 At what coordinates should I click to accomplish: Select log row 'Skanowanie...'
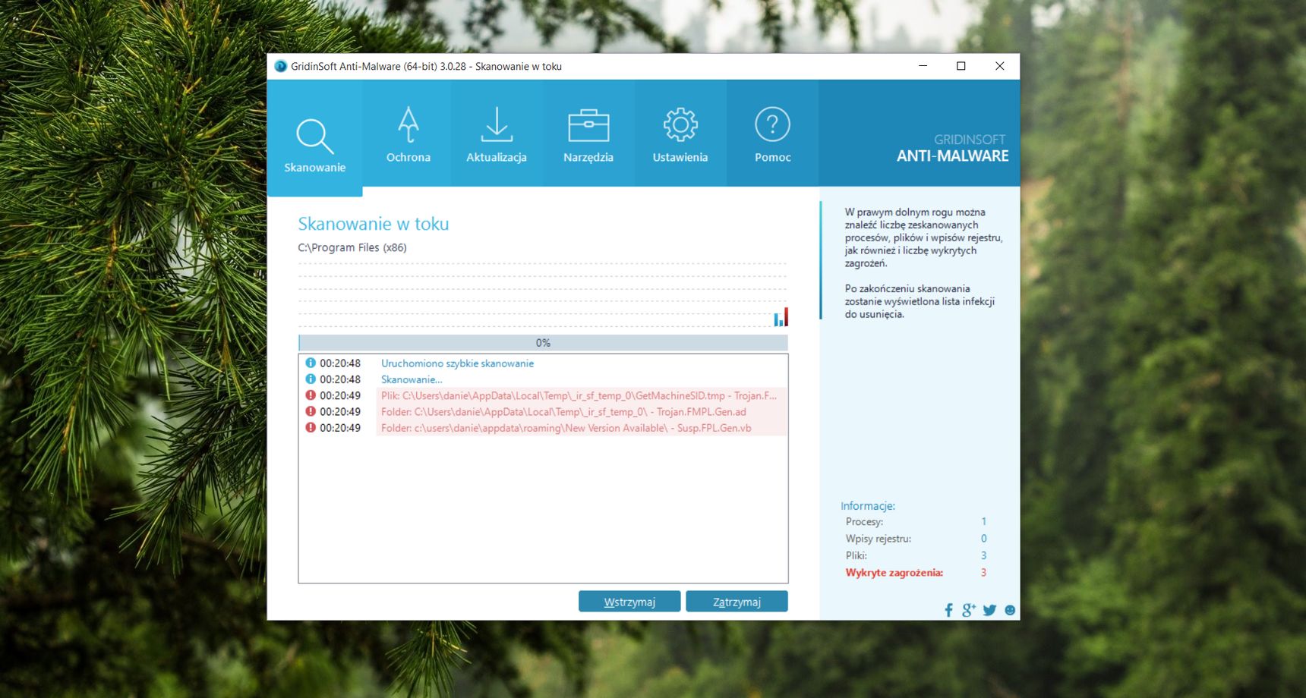tap(543, 379)
